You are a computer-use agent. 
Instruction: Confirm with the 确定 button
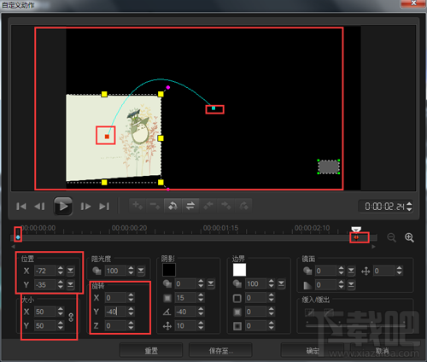313,351
